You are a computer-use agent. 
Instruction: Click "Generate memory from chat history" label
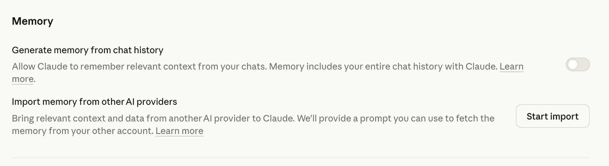coord(87,50)
